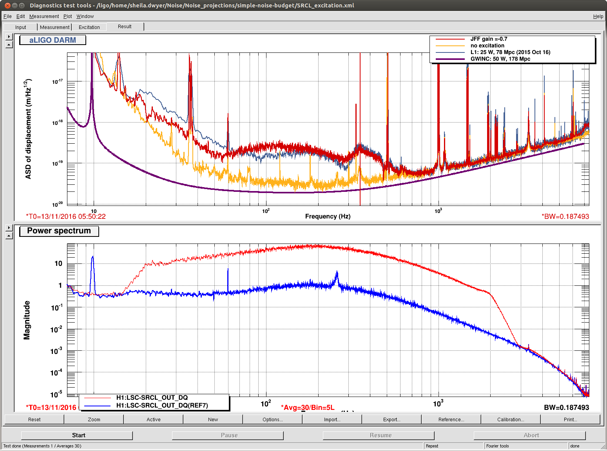Click the Resume button
This screenshot has width=607, height=451.
(x=379, y=435)
